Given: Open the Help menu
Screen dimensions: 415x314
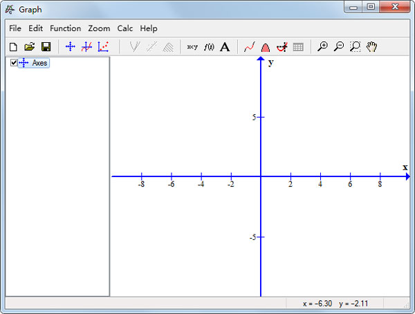Looking at the screenshot, I should click(x=149, y=28).
